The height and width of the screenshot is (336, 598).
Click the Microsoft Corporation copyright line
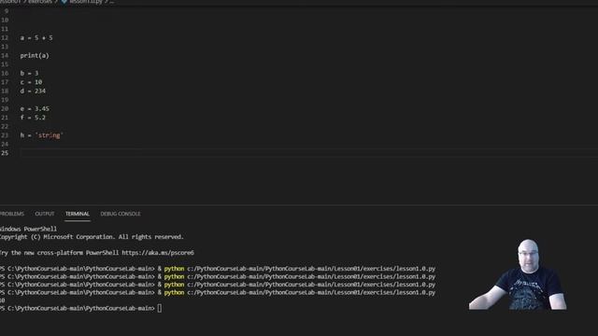click(x=92, y=237)
